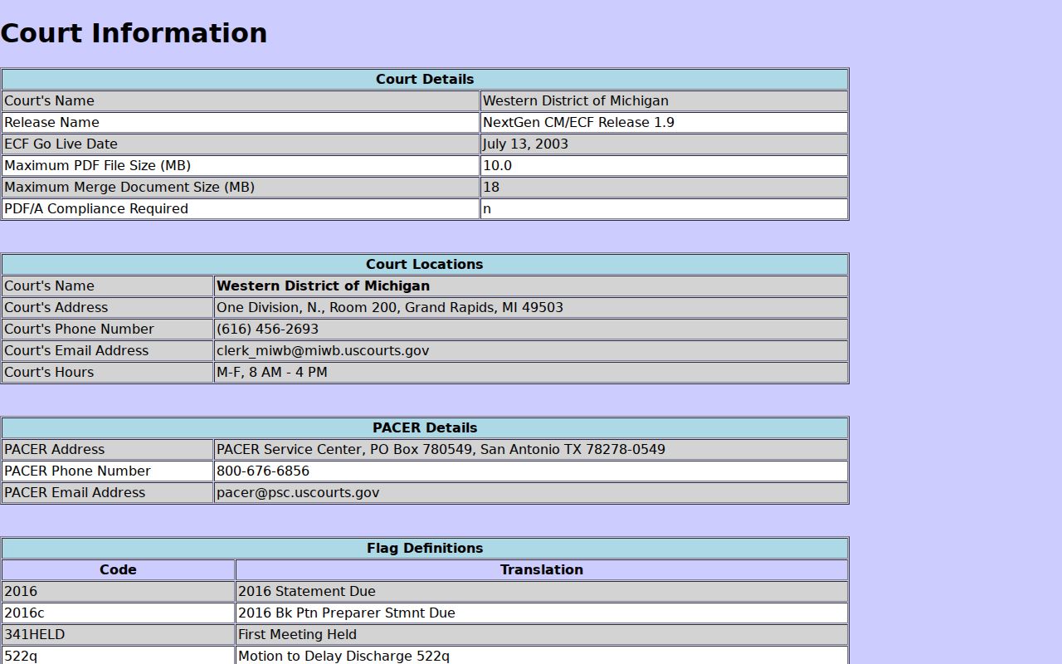Viewport: 1062px width, 664px height.
Task: Click 'Maximum Merge Document Size (MB)' label
Action: tap(129, 188)
